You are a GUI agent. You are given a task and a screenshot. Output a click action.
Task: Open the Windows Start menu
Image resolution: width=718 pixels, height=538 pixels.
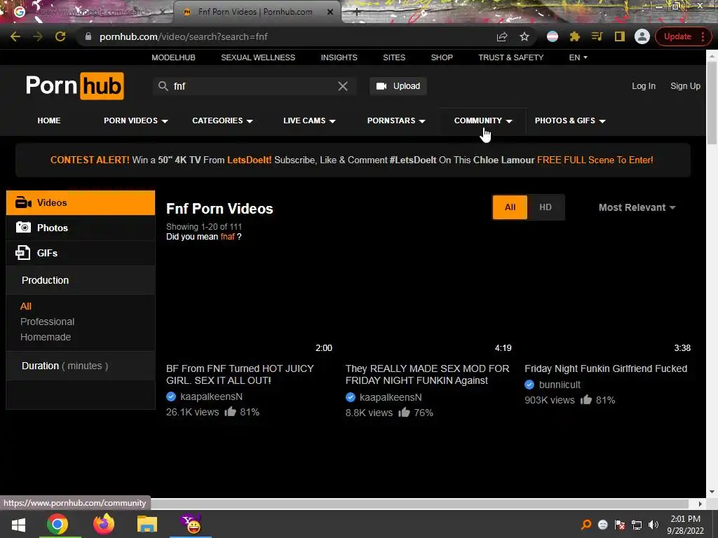[18, 525]
